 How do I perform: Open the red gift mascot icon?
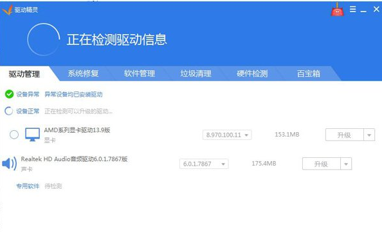[x=338, y=10]
